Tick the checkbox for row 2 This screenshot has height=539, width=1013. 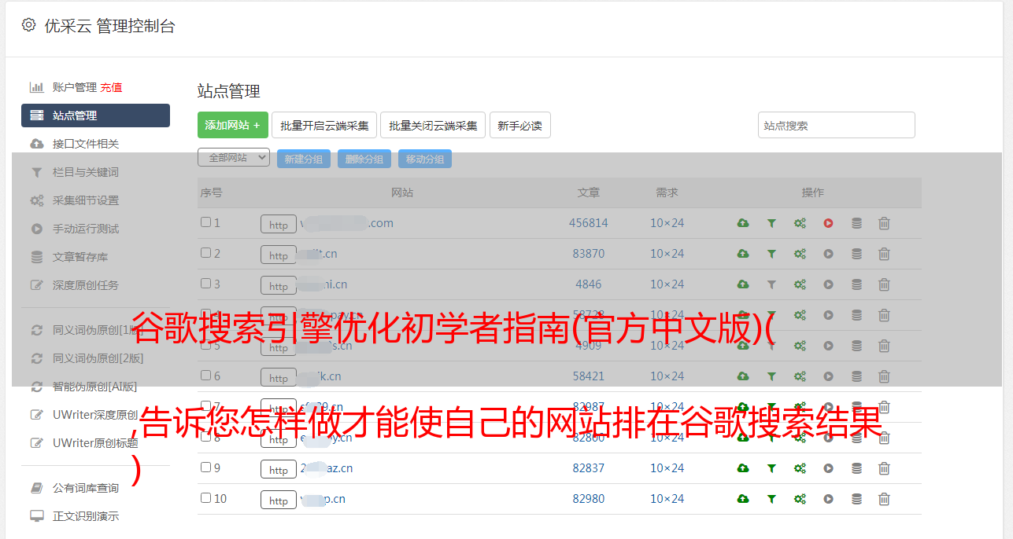click(205, 253)
